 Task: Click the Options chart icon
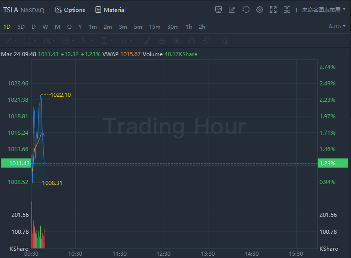(x=58, y=10)
